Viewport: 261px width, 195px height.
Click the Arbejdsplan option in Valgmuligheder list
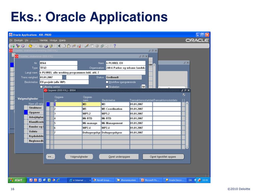(x=36, y=117)
